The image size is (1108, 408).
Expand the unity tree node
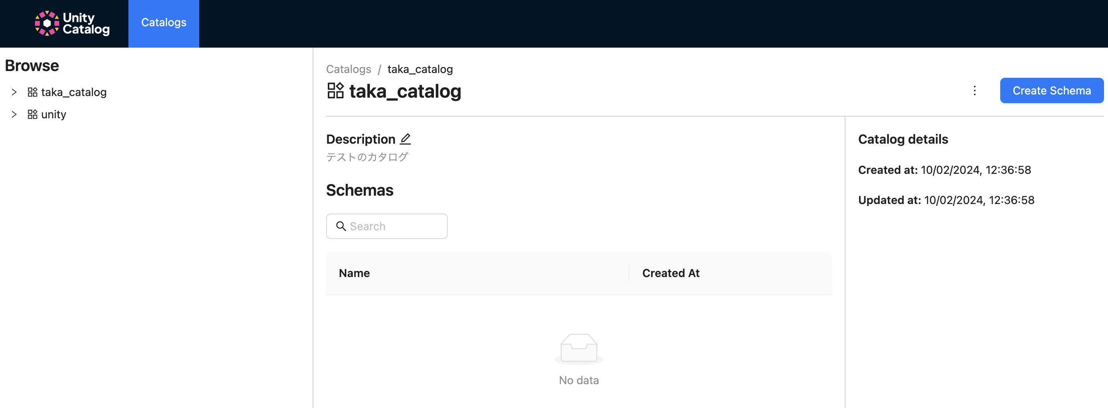pyautogui.click(x=14, y=115)
